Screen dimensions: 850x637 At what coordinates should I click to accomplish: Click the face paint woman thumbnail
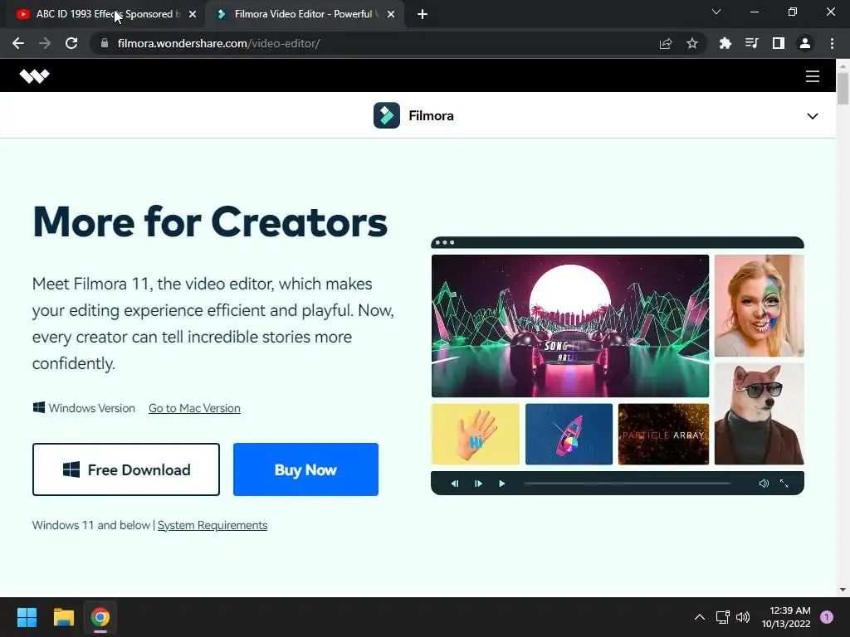pyautogui.click(x=759, y=305)
